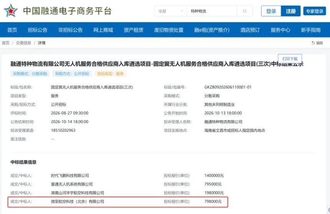The height and width of the screenshot is (214, 330).
Task: Open the 废旧物资处置 navigation tab
Action: [x=169, y=30]
